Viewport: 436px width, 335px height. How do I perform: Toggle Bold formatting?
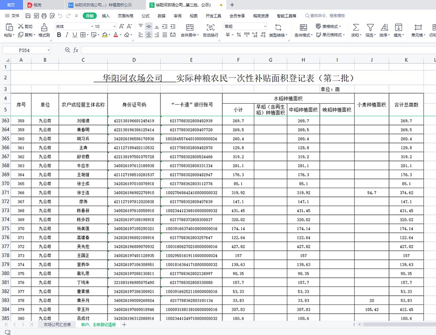pos(59,35)
